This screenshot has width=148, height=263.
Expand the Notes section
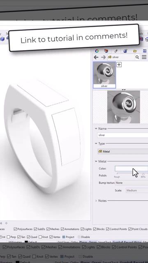point(96,201)
